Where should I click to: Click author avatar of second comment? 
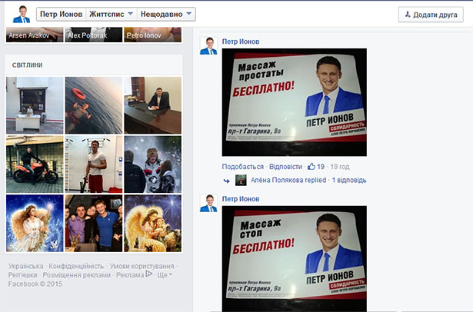pyautogui.click(x=208, y=203)
